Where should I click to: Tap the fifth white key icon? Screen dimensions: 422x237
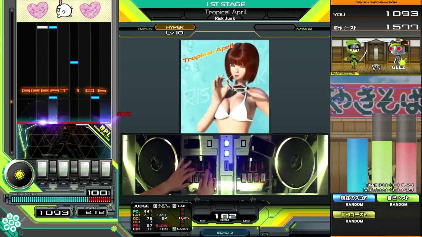(x=84, y=170)
